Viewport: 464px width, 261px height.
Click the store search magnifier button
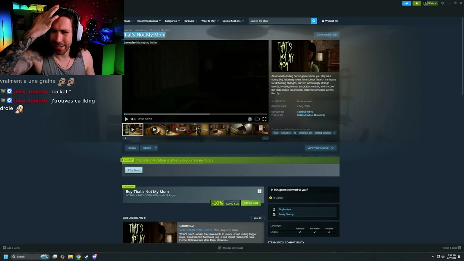(x=314, y=21)
